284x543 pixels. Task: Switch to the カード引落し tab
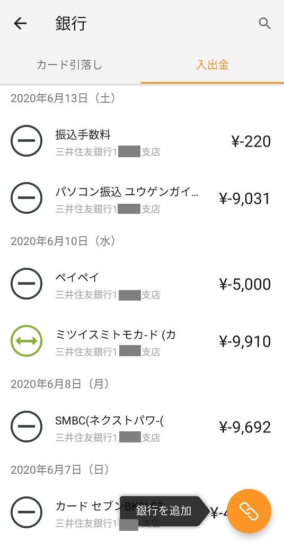[70, 65]
